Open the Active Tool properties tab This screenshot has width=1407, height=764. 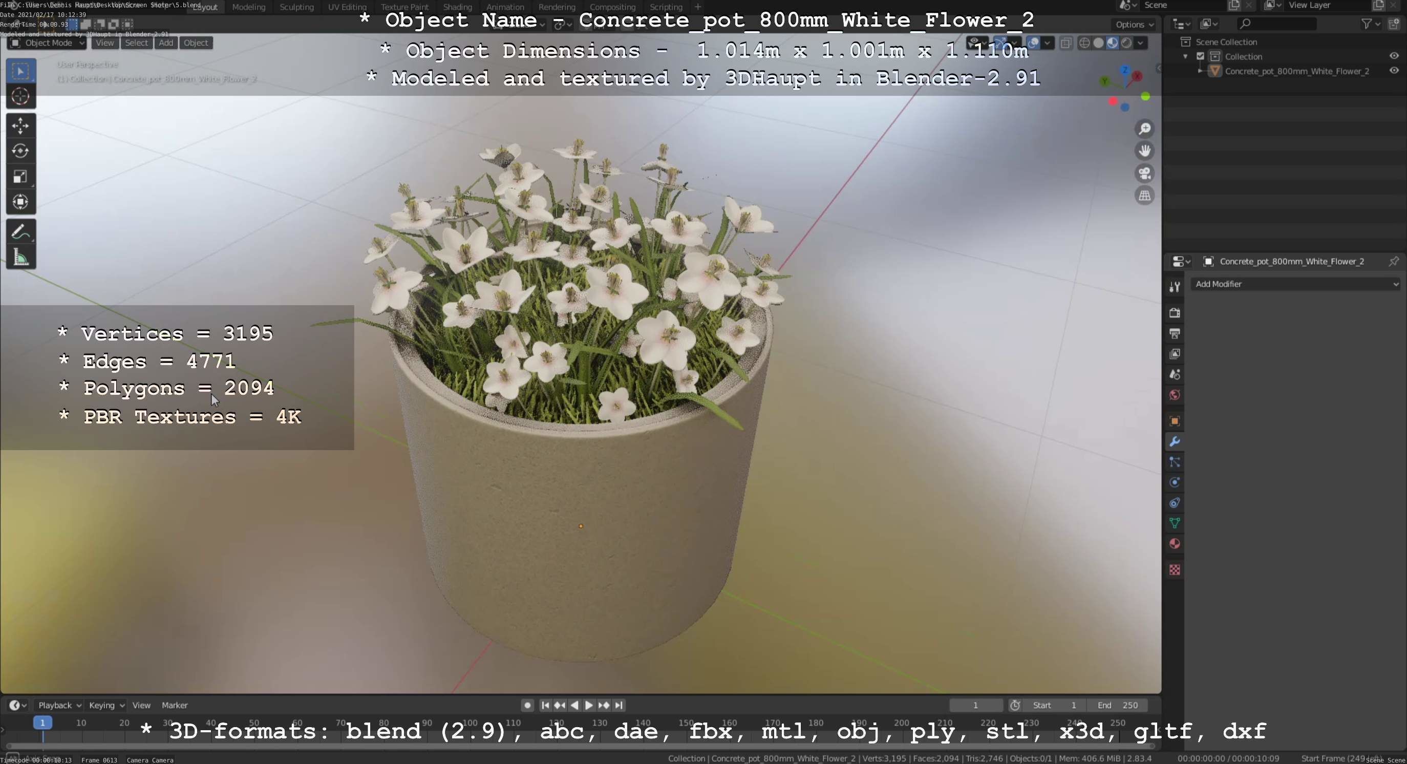1175,287
